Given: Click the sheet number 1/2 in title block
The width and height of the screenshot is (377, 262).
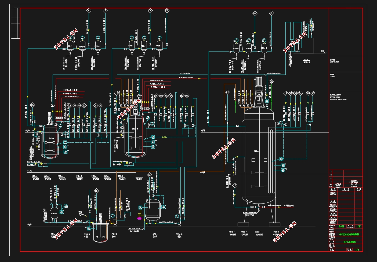Looking at the screenshot, I should tap(357, 250).
